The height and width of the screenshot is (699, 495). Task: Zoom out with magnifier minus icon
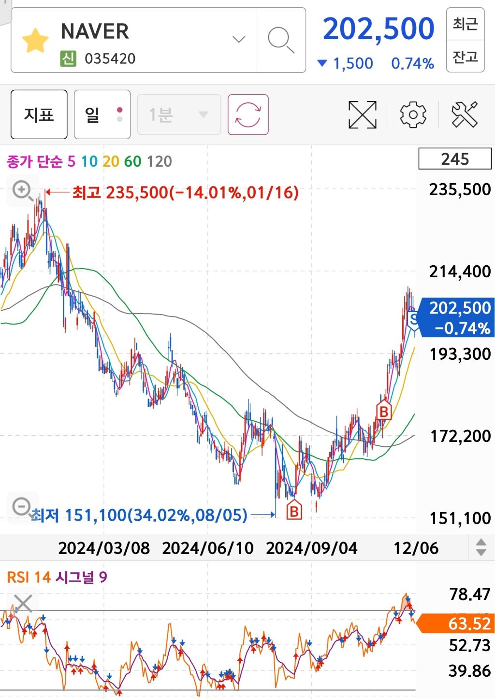click(22, 506)
